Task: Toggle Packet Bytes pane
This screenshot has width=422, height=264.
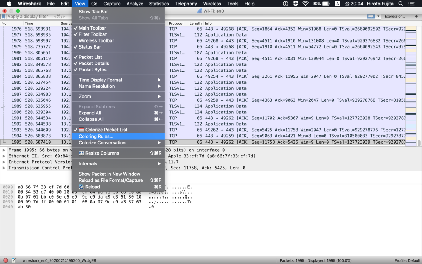Action: pos(119,70)
